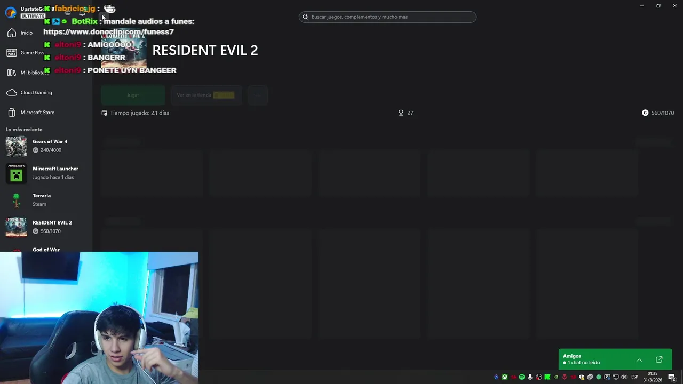Click Lo más reciente heading
This screenshot has width=683, height=384.
[x=24, y=130]
